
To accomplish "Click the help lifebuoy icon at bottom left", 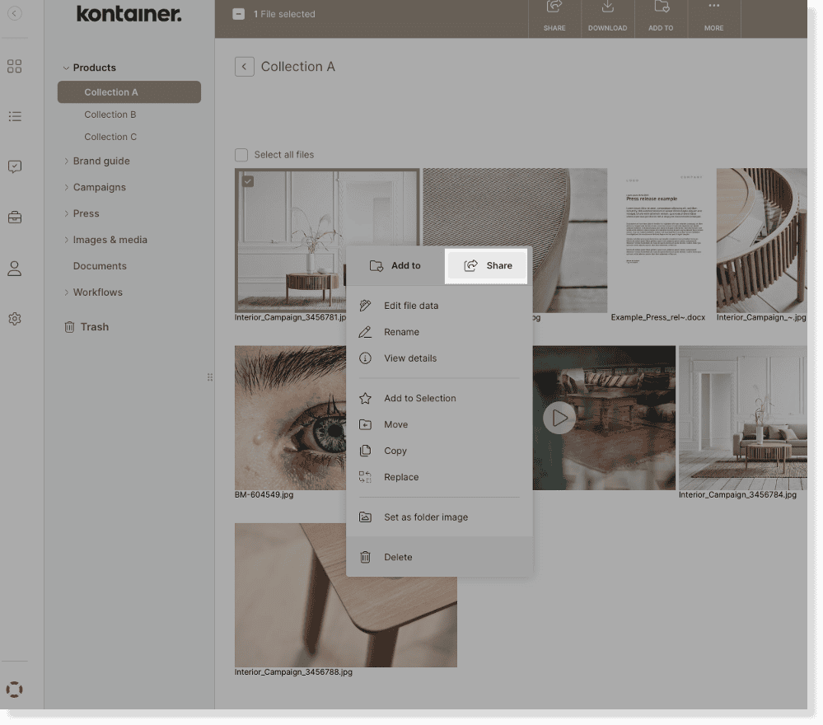I will pyautogui.click(x=14, y=690).
